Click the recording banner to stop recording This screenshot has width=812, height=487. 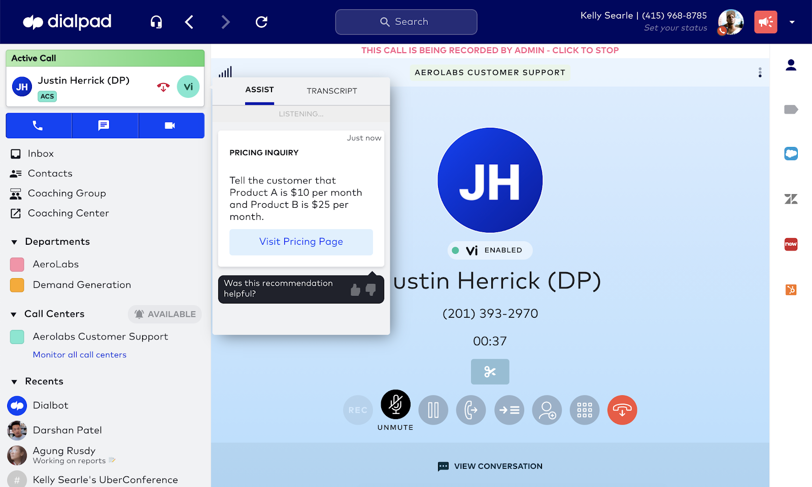tap(490, 50)
